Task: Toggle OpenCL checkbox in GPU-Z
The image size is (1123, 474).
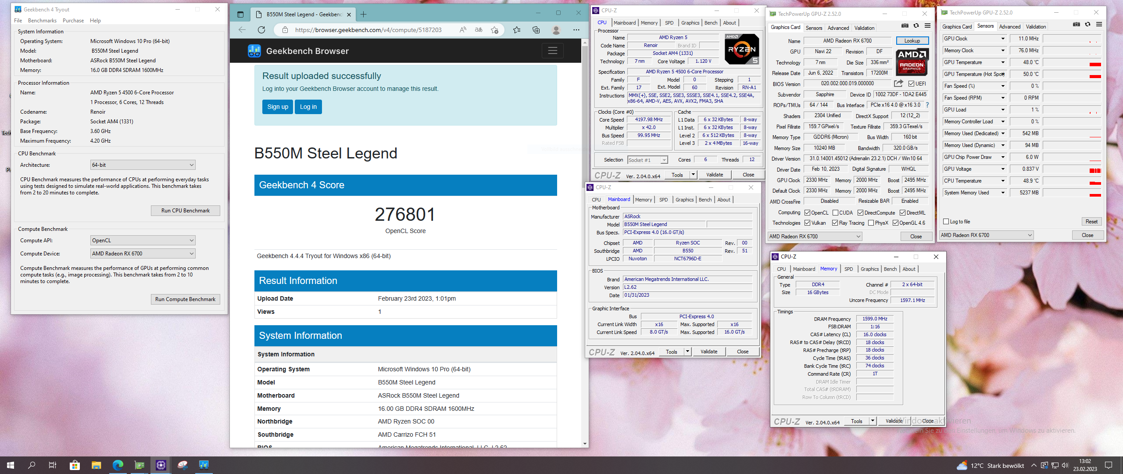Action: (807, 213)
